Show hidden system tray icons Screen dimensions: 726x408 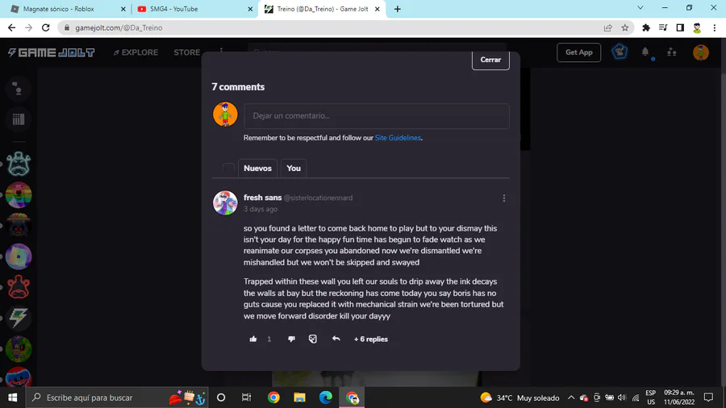[x=571, y=398]
